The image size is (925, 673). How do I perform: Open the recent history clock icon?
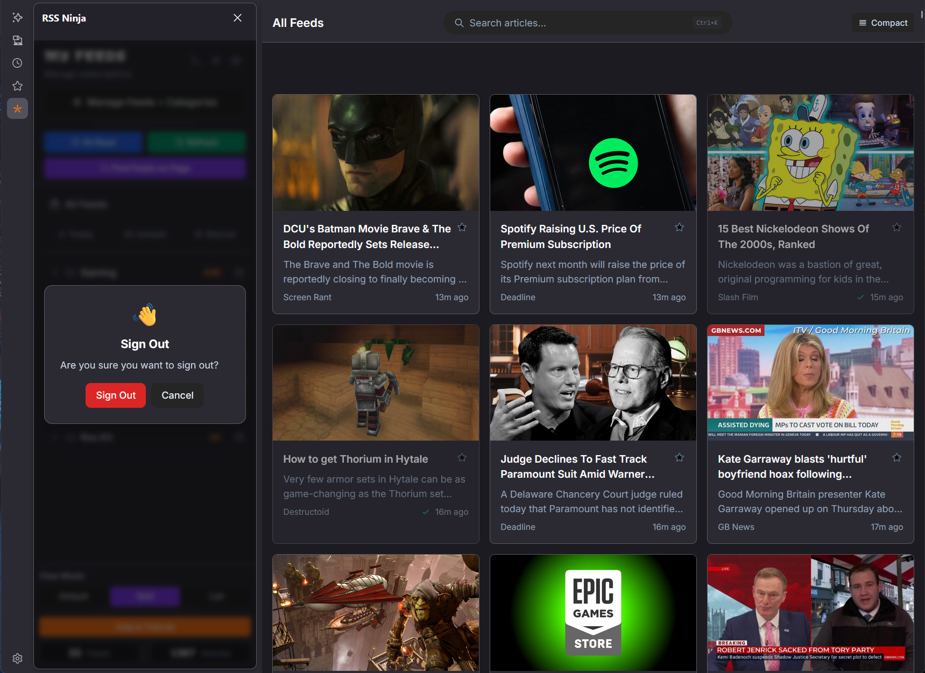(x=17, y=63)
